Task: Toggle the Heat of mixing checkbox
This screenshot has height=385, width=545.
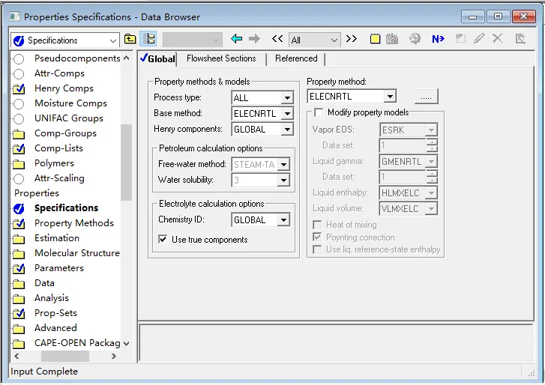Action: 317,225
